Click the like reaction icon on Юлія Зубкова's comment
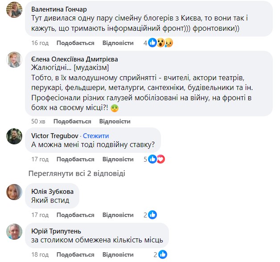Viewport: 280px width, 262px height. tap(152, 215)
